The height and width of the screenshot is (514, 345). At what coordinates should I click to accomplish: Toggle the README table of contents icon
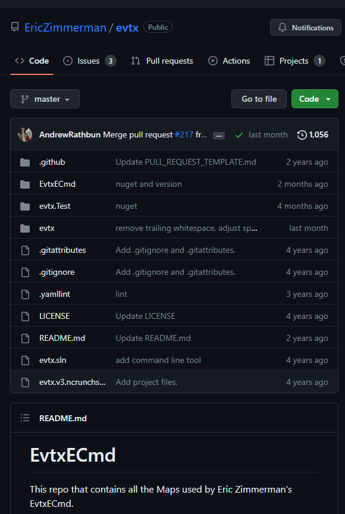pos(25,418)
